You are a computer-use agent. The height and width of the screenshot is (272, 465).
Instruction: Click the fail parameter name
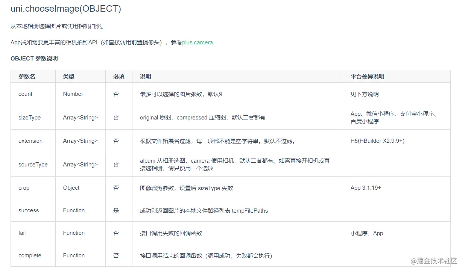click(x=21, y=233)
